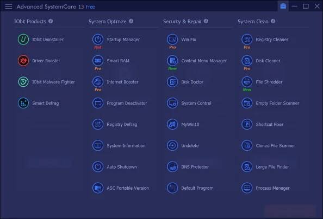323x219 pixels.
Task: Open Undelete icon
Action: click(172, 145)
